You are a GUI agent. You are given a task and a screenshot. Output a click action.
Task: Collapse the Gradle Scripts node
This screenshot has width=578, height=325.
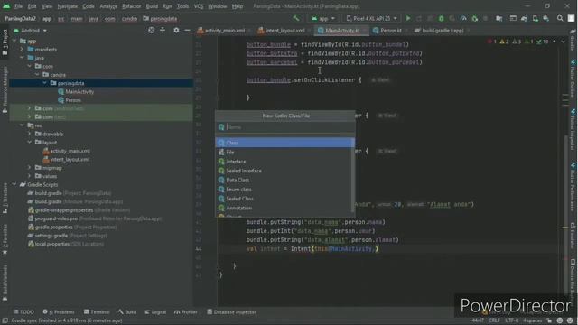point(14,184)
